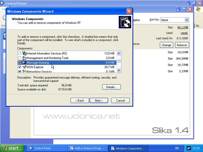
Task: Click the 3,33MB size entry
Action: (183, 71)
